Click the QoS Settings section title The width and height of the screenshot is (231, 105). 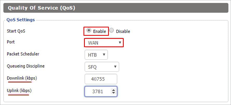click(x=21, y=20)
